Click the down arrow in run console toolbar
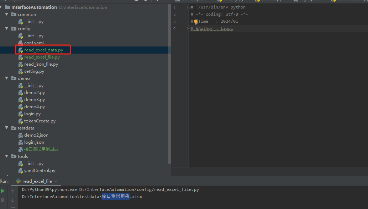Viewport: 368px width, 209px height. 13,200
